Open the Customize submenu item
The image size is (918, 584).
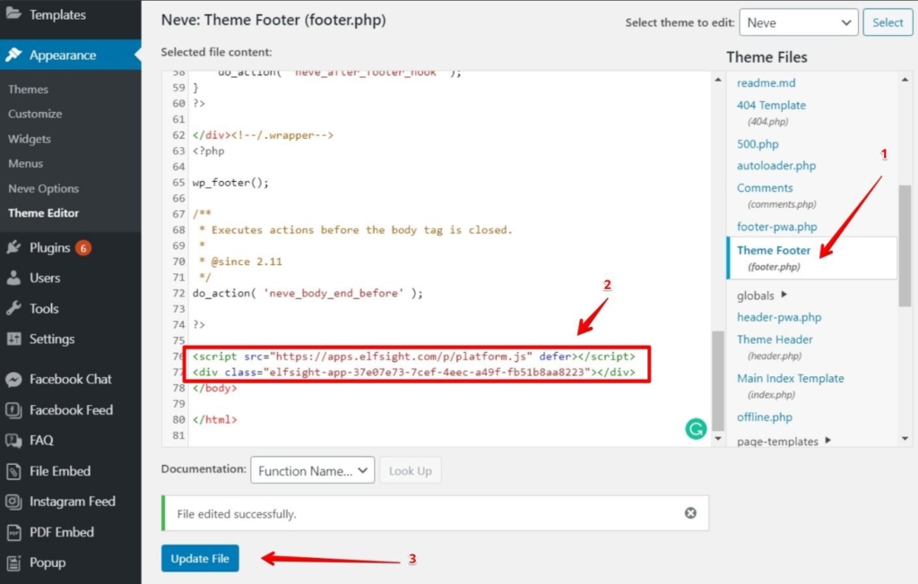[35, 114]
